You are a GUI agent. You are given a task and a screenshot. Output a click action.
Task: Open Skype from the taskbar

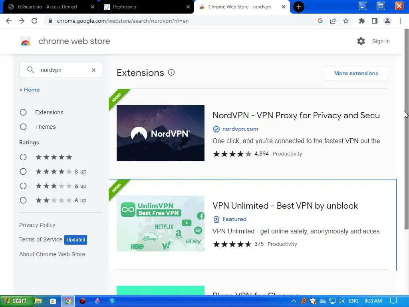click(x=112, y=301)
